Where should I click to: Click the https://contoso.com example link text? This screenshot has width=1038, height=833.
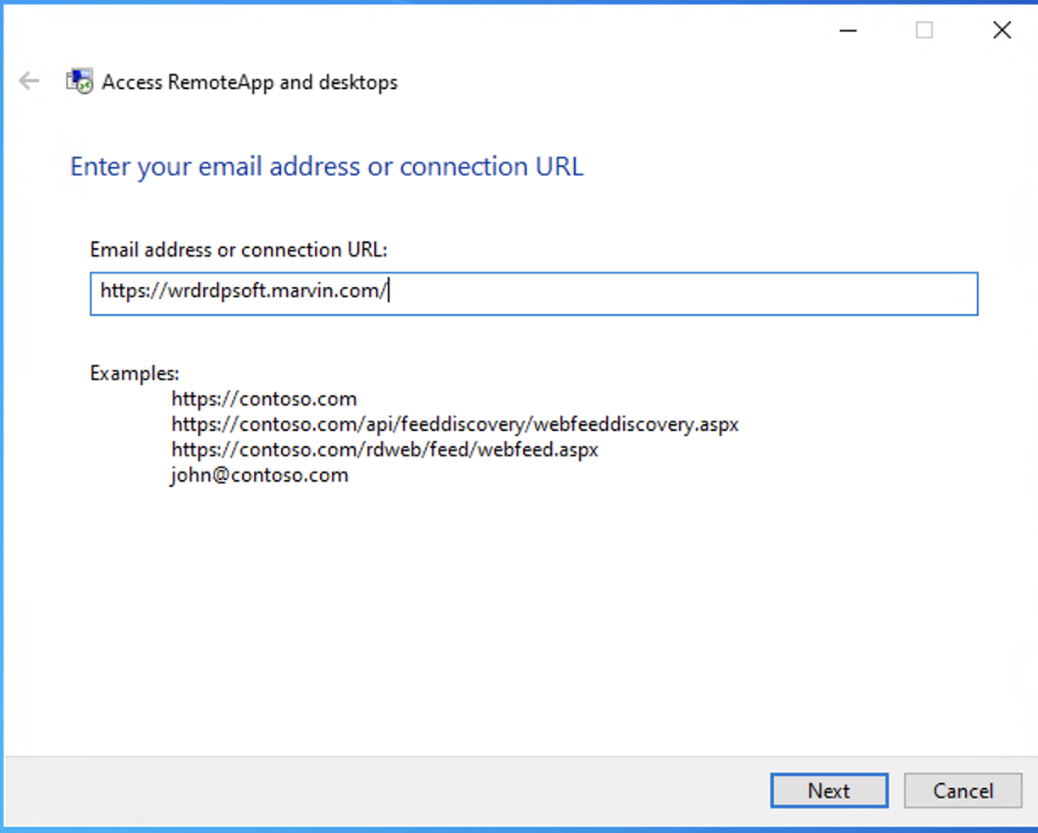(x=263, y=398)
